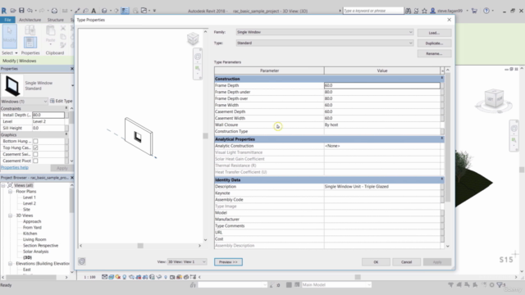Open the Windows (1) filter dropdown

24,101
